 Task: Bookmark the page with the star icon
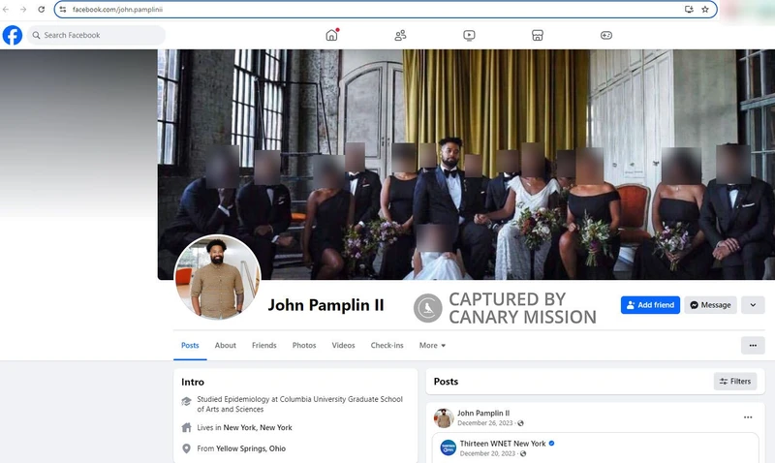click(705, 10)
